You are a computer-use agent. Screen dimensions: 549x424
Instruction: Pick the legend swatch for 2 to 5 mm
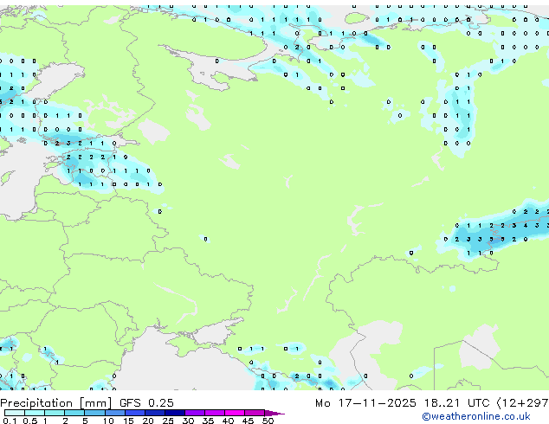click(74, 413)
